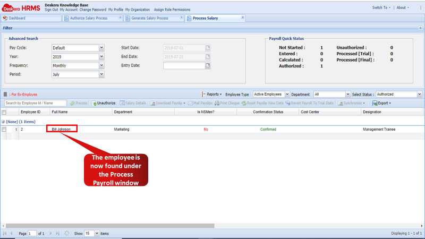Click the Deskera HRMS logo
Screen dimensions: 425x239
point(21,7)
